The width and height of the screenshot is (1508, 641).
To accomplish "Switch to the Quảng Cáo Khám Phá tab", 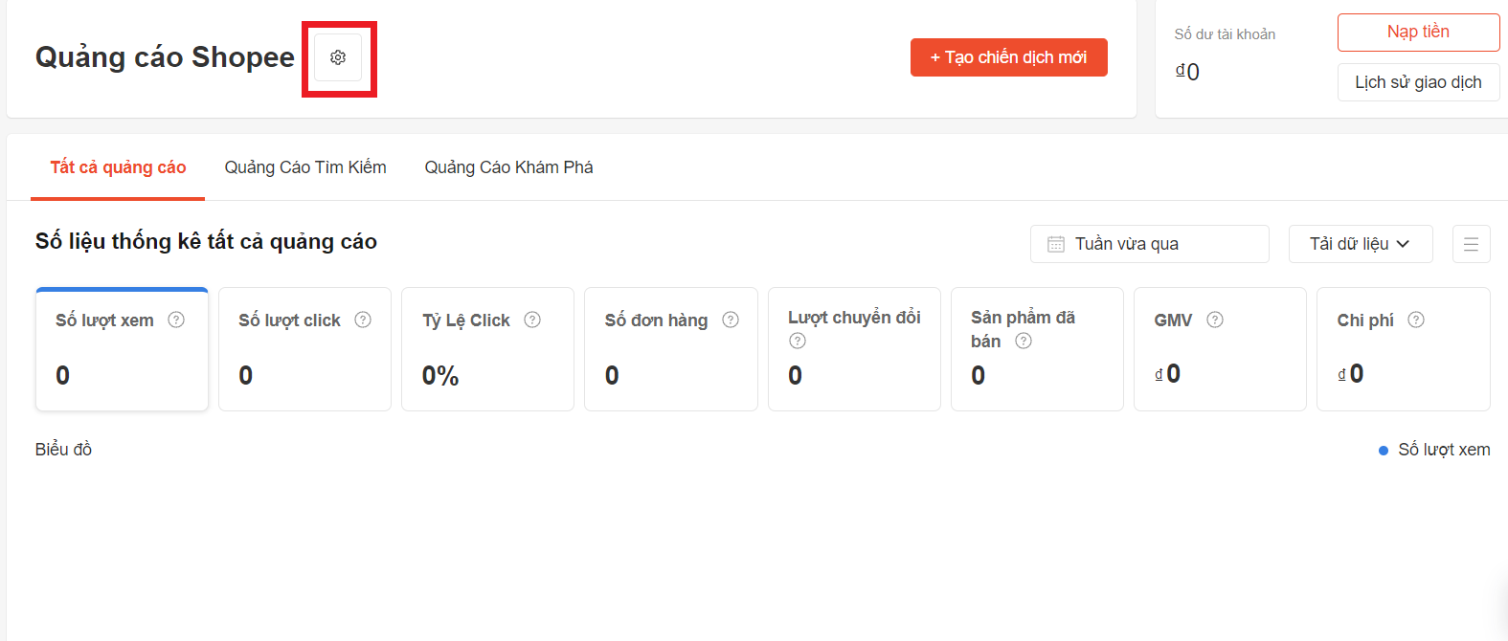I will click(508, 167).
